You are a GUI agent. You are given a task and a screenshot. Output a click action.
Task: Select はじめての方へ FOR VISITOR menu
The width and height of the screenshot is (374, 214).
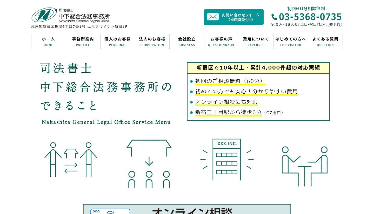tap(291, 42)
